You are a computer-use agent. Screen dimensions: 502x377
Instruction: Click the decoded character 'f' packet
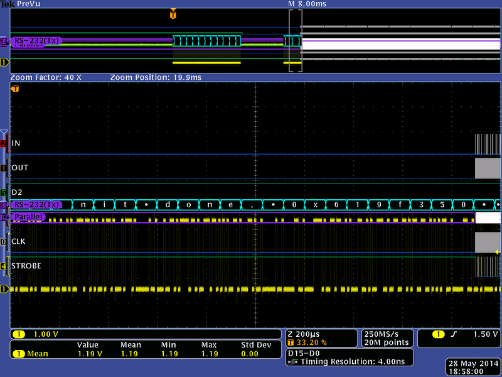point(400,205)
